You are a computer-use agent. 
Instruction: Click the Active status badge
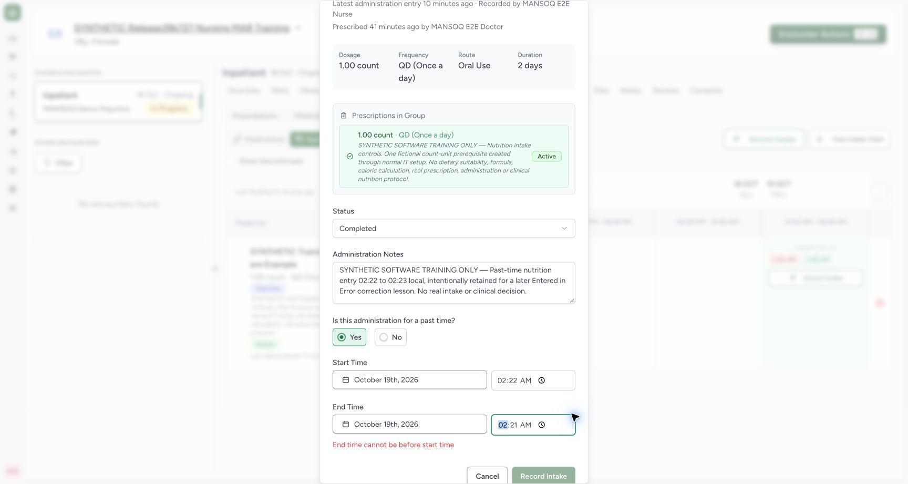[x=546, y=157]
